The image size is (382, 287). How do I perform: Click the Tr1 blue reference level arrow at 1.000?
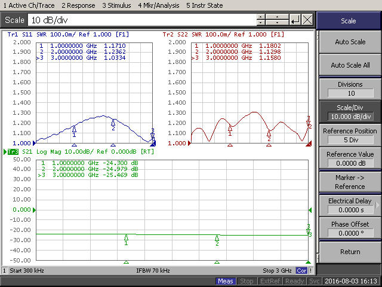click(34, 143)
